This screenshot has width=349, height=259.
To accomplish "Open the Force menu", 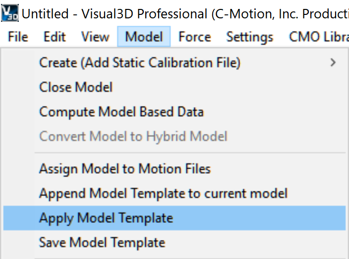I will (195, 37).
